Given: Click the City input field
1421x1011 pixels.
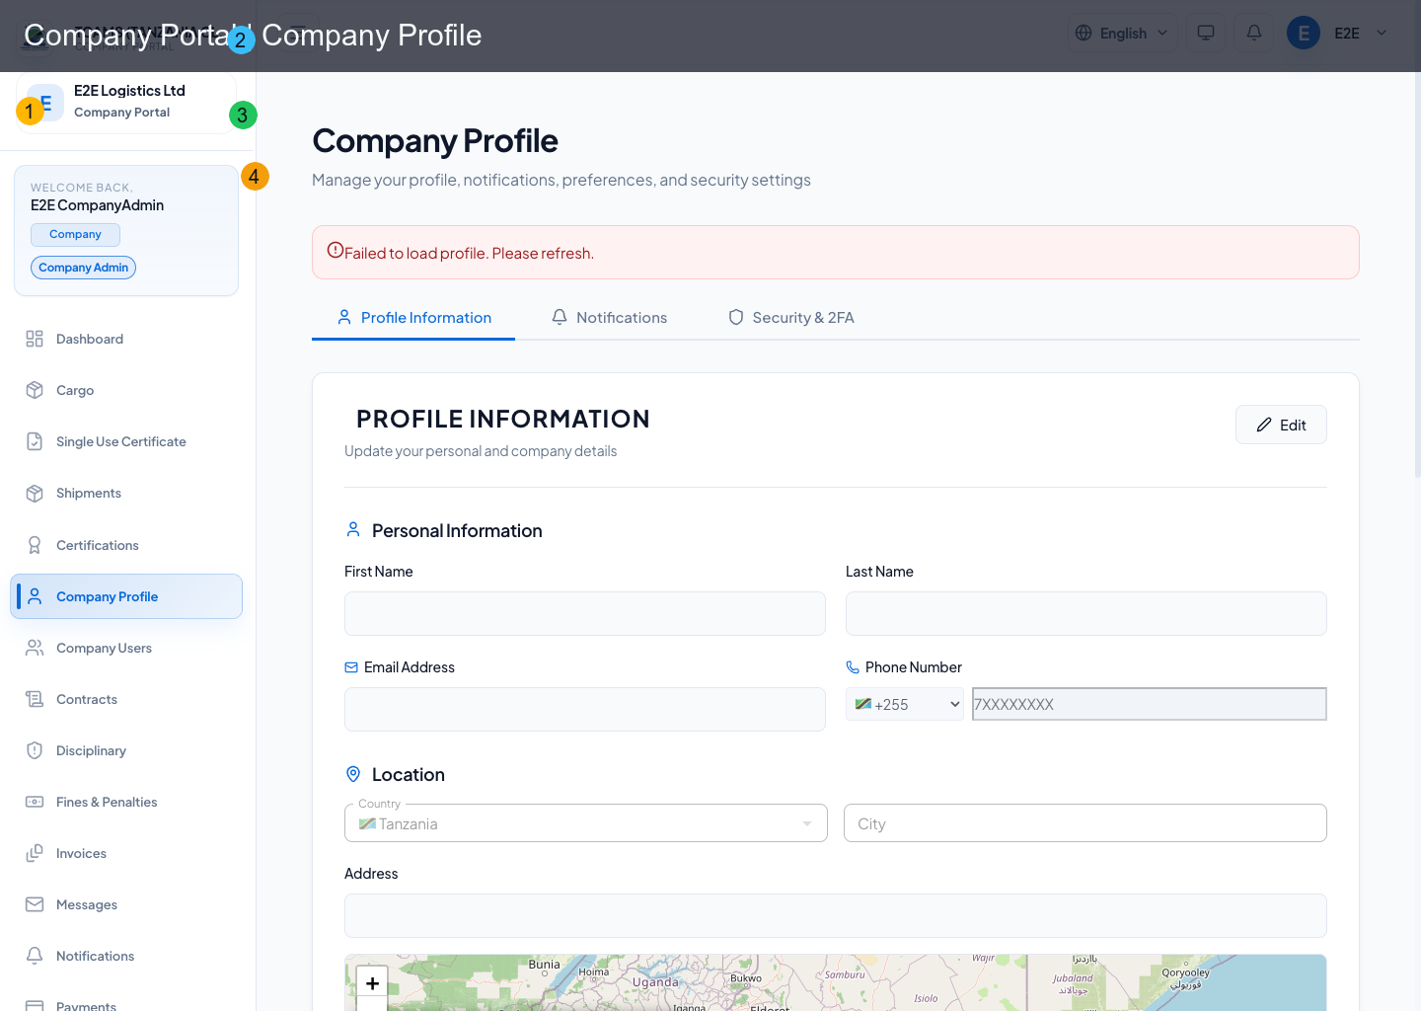Looking at the screenshot, I should [x=1085, y=823].
